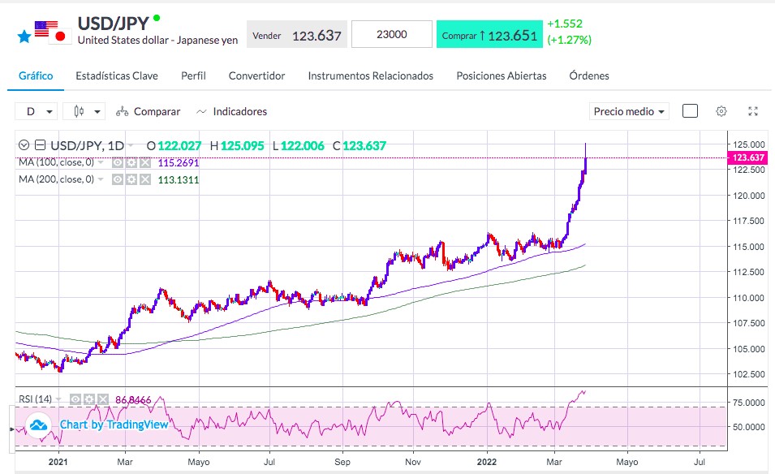The width and height of the screenshot is (775, 474).
Task: Click the Chart by TradingView link
Action: coord(114,424)
